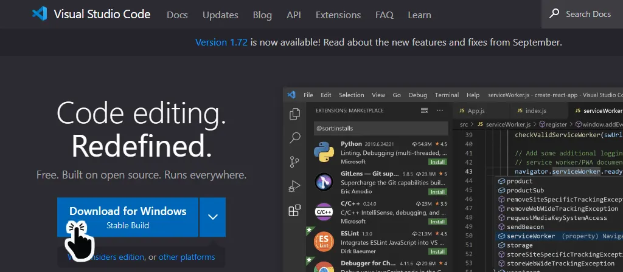Open the FAQ nav item
623x272 pixels.
coord(385,15)
